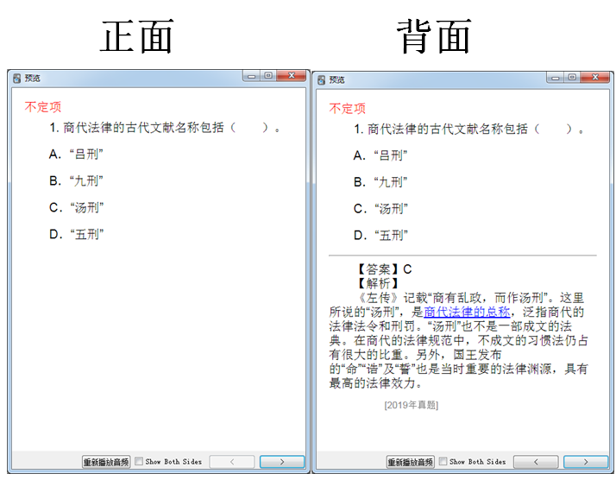Viewport: 616px width, 480px height.
Task: Maximize the left preview window
Action: tap(268, 75)
